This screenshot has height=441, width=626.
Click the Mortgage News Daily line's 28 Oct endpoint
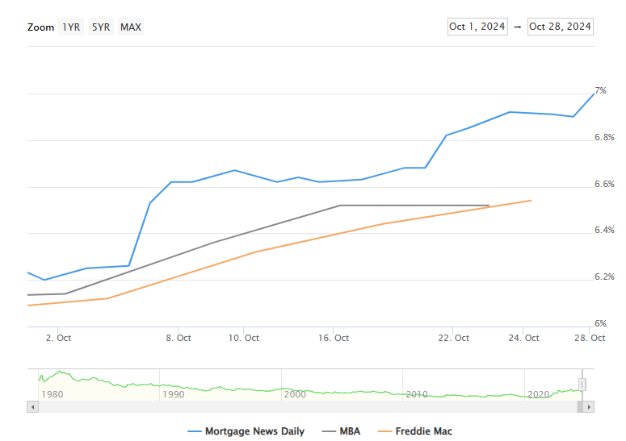[x=594, y=94]
